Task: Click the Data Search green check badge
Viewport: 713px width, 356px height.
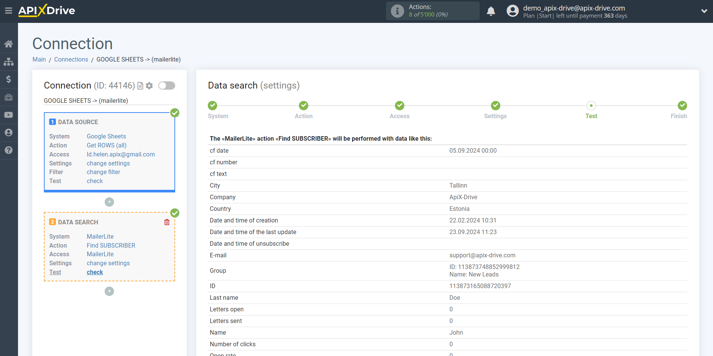Action: [175, 213]
